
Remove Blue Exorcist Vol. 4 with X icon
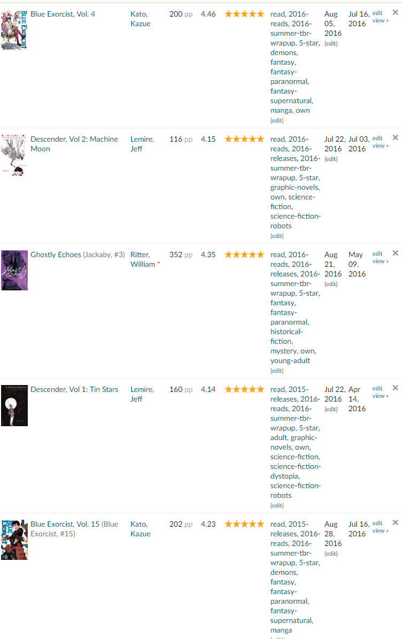click(x=395, y=13)
